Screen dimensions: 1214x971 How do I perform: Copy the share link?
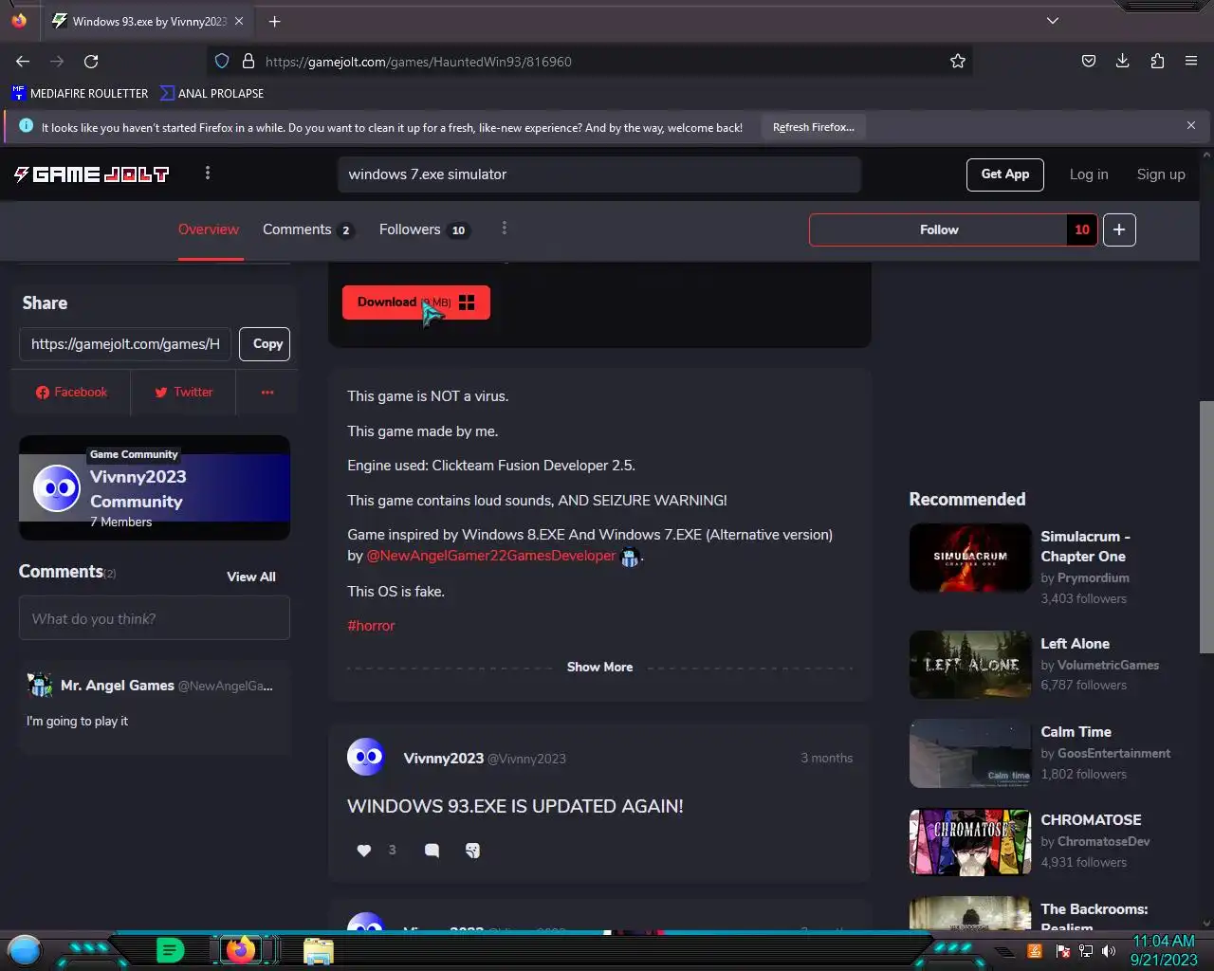coord(265,344)
